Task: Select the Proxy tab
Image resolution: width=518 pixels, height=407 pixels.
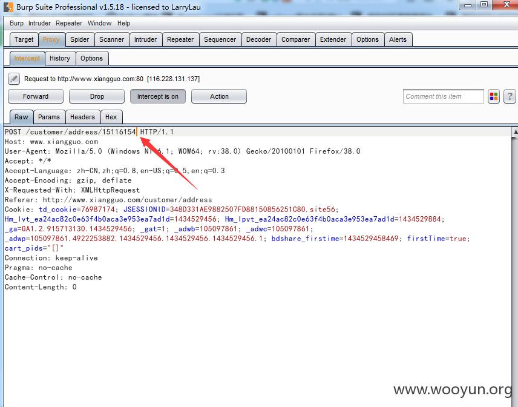Action: click(x=51, y=39)
